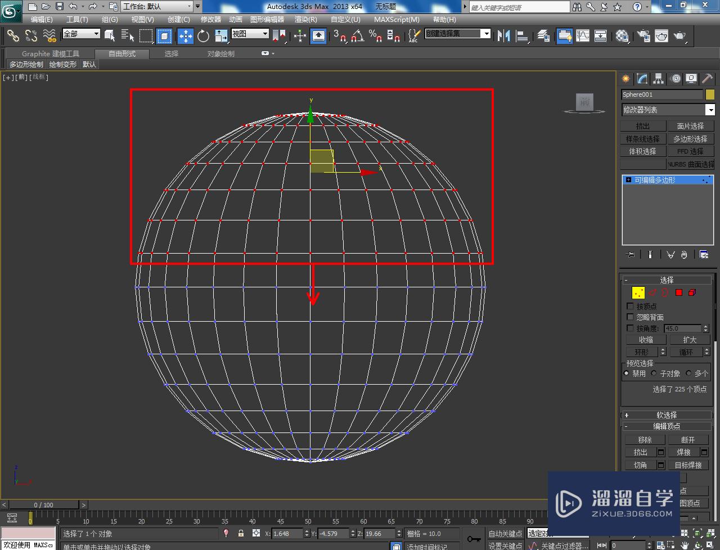Open the 修改器列表 modifier list dropdown
Viewport: 720px width, 550px height.
pyautogui.click(x=668, y=110)
